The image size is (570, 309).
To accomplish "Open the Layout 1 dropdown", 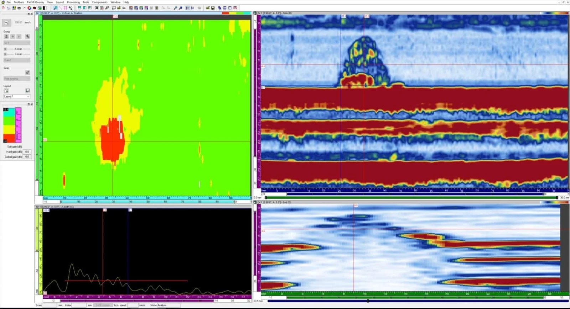I will click(x=17, y=96).
